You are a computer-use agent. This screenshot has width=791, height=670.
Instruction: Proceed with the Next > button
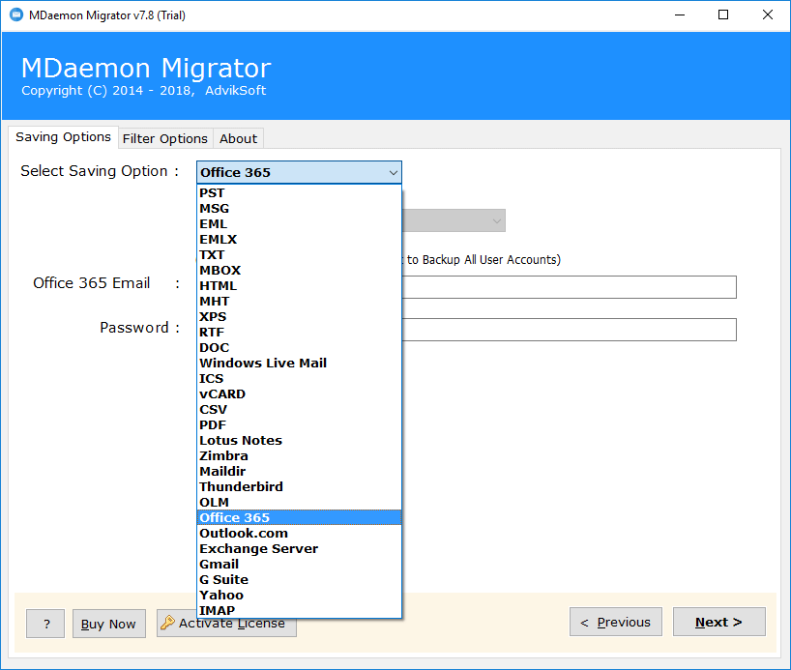click(719, 622)
